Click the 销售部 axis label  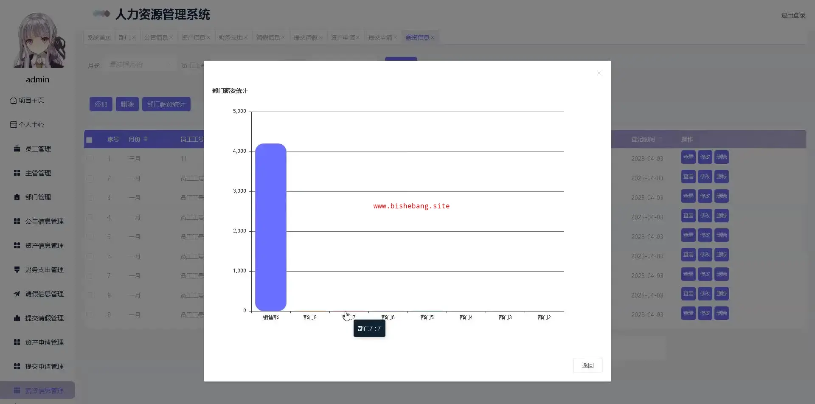[x=271, y=317]
